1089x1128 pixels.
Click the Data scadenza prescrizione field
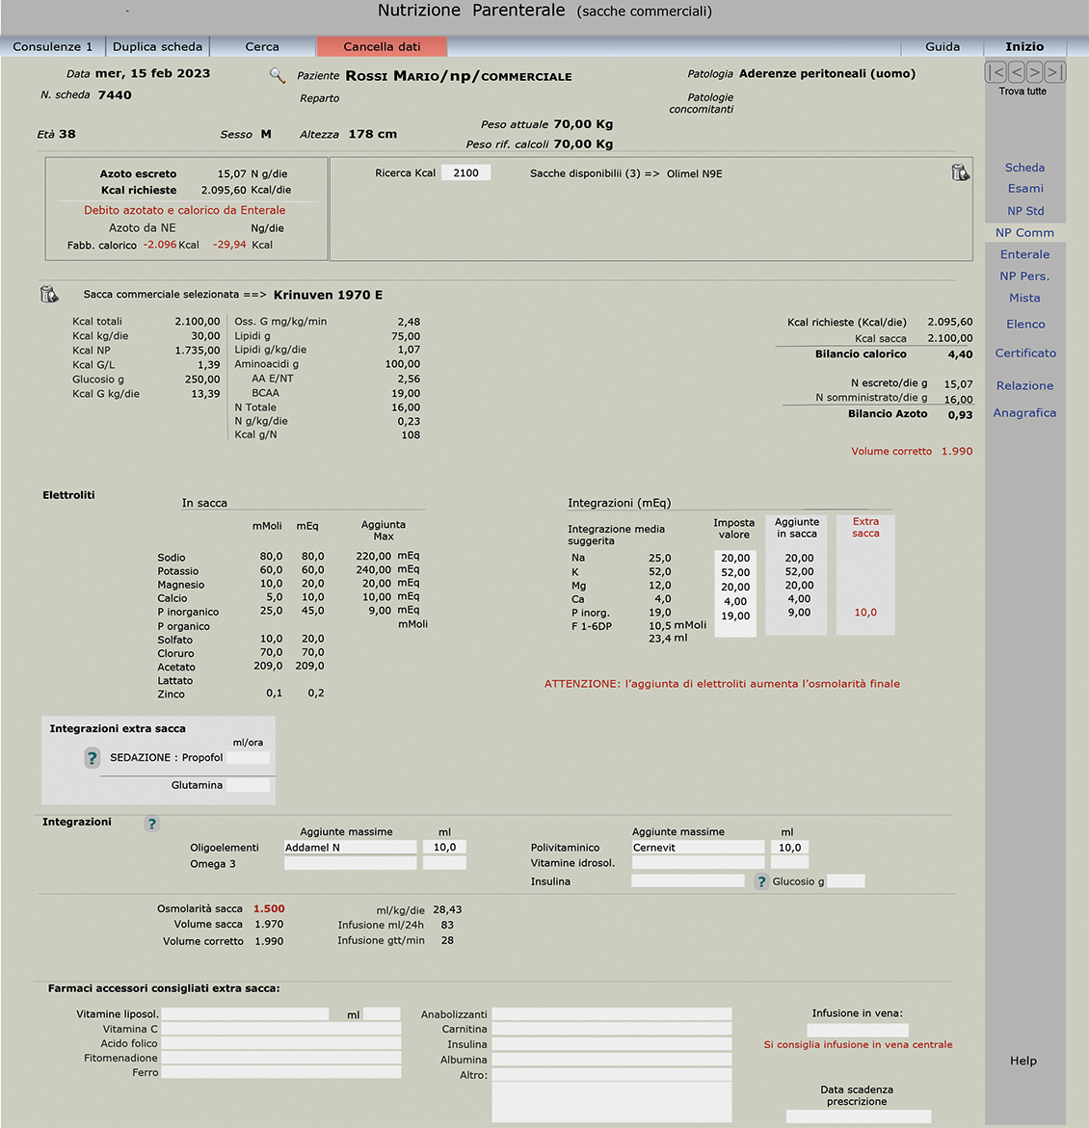858,1116
